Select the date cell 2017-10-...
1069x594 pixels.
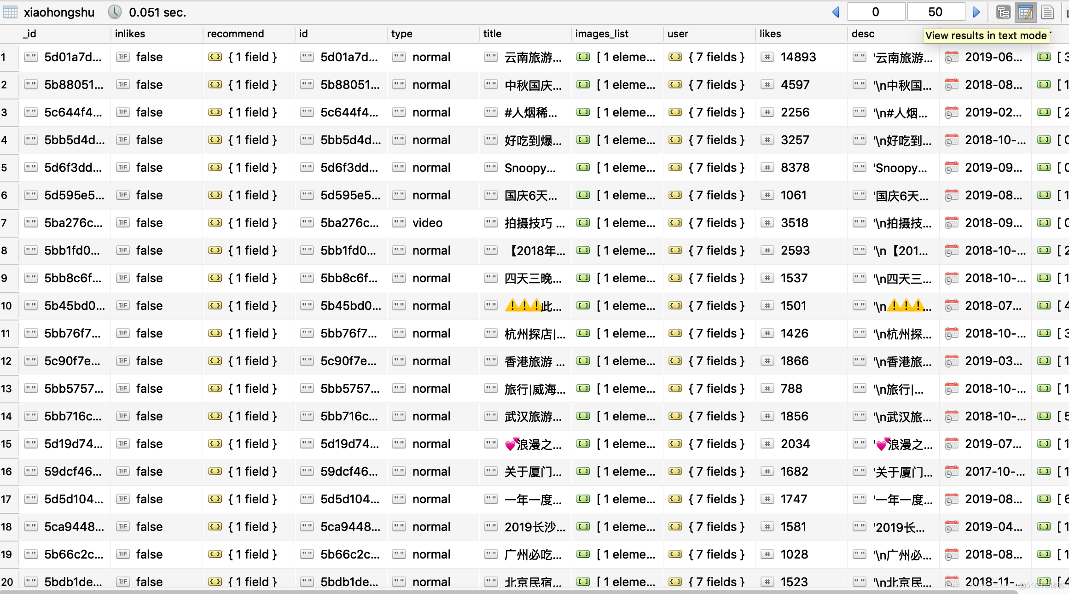click(x=985, y=472)
